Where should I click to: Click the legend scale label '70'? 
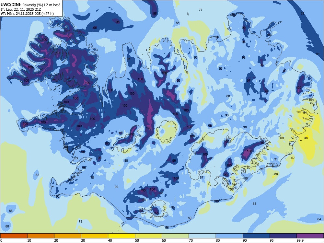pyautogui.click(x=191, y=240)
